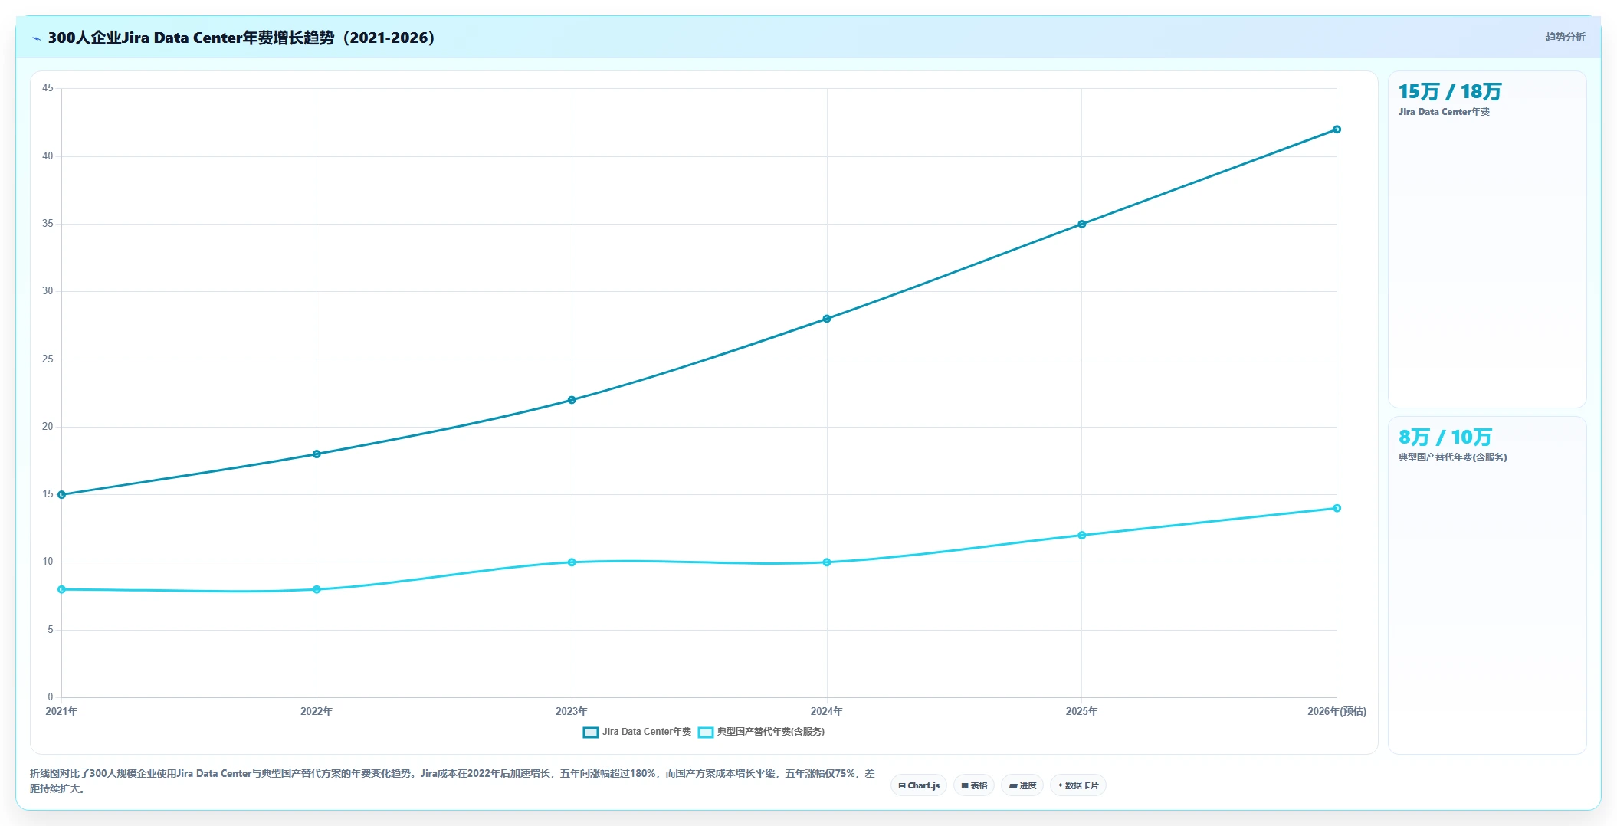Click the Jira Data Center年费 caption in side card
The width and height of the screenshot is (1617, 826).
(x=1444, y=112)
